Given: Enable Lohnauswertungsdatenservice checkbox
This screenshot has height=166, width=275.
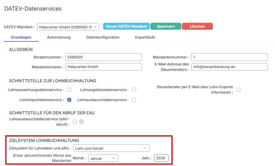Looking at the screenshot, I should coord(69,90).
